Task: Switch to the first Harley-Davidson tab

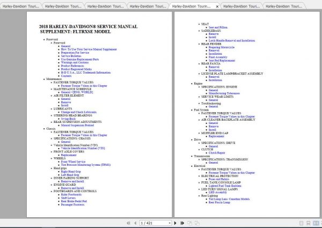Action: click(21, 6)
